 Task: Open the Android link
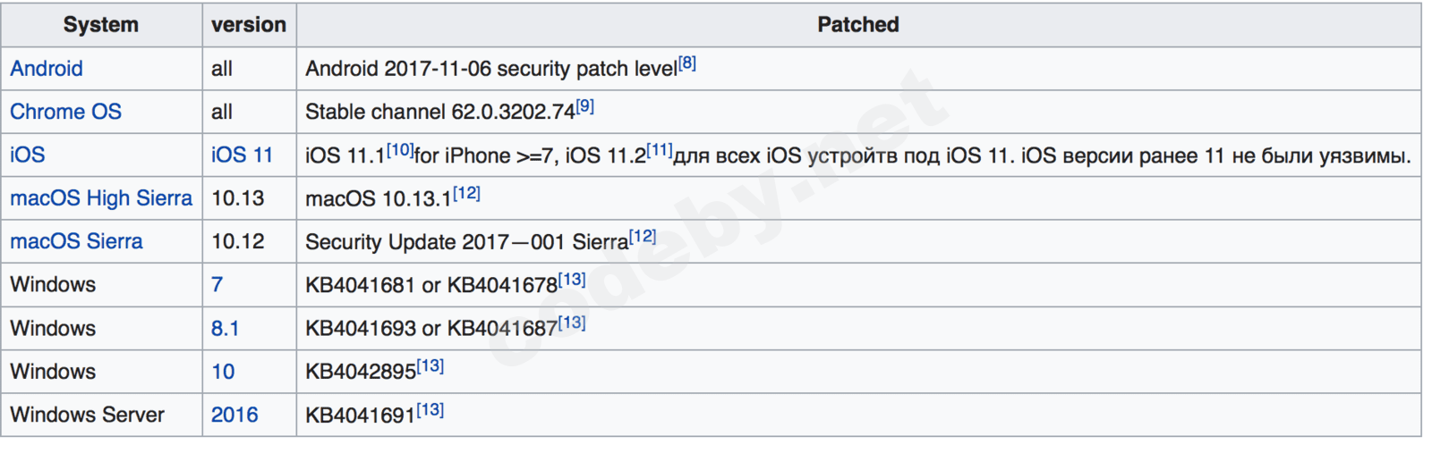47,69
